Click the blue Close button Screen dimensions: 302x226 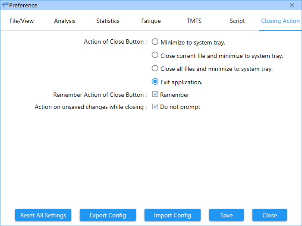(270, 215)
